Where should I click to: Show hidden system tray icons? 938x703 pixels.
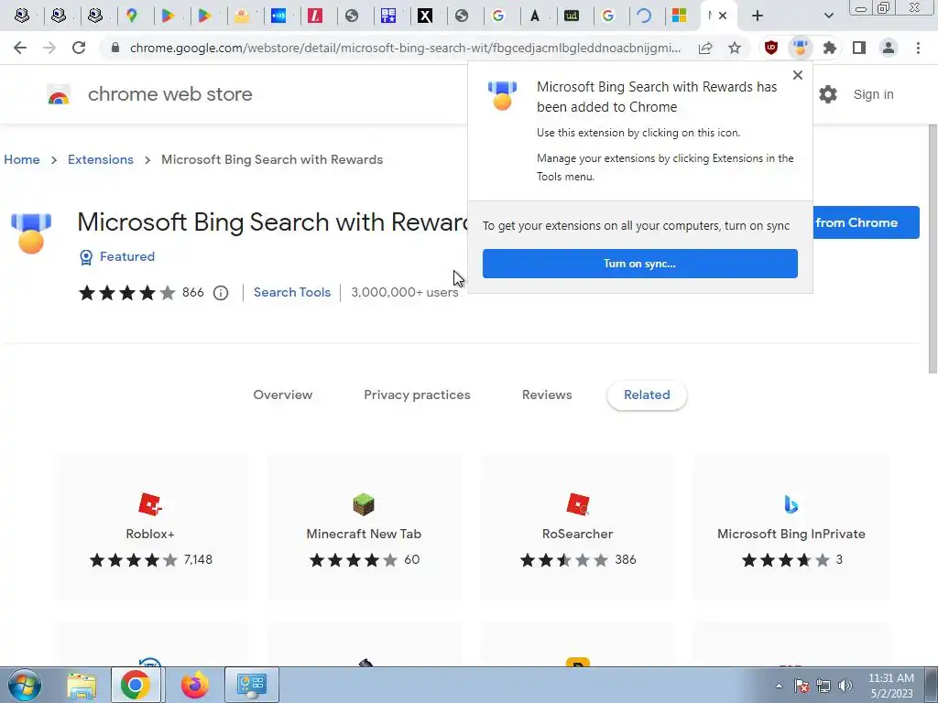pyautogui.click(x=779, y=686)
